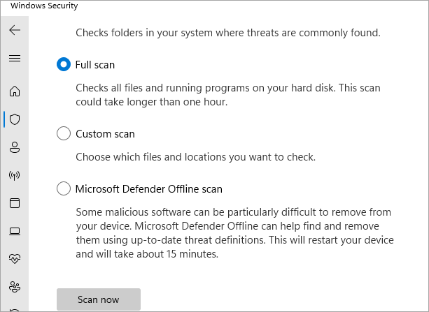Screen dimensions: 429x312
Task: Select the Full scan radio button
Action: [64, 64]
